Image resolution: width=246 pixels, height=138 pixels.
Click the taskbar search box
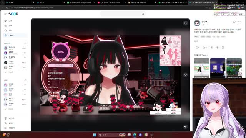(x=112, y=135)
